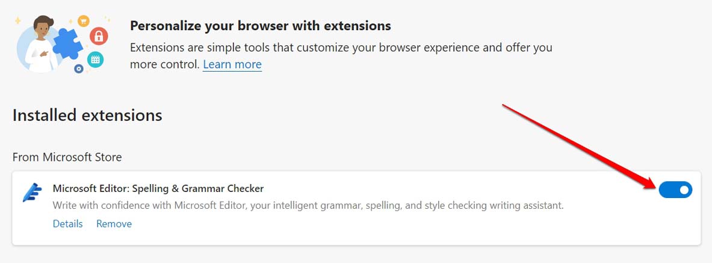
Task: Open the Learn more link
Action: [232, 64]
